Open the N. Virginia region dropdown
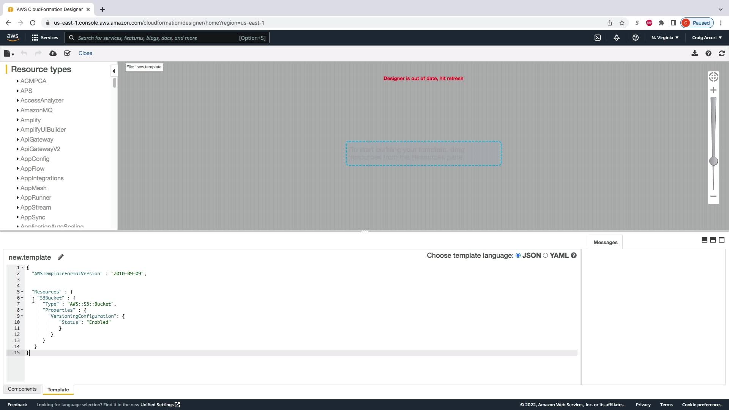 click(x=665, y=38)
